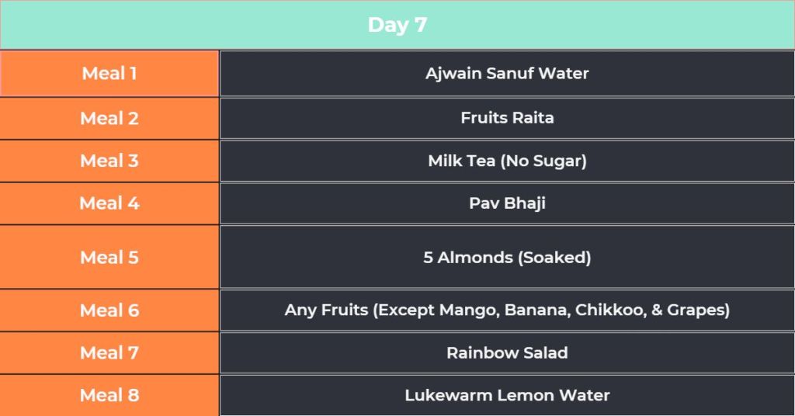
Task: Click the Day 7 header cell
Action: [x=397, y=25]
